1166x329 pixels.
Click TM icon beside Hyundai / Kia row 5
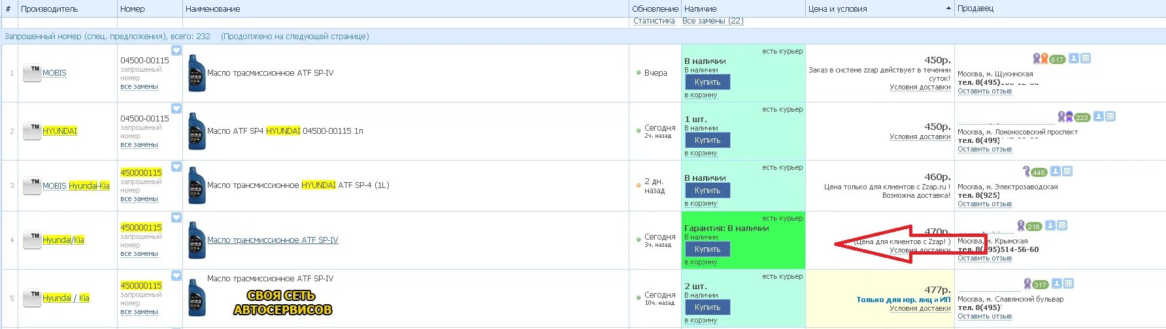click(x=32, y=298)
